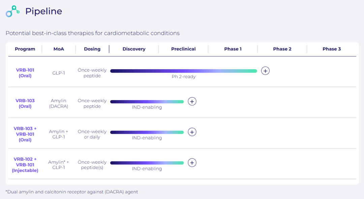This screenshot has width=364, height=199.
Task: Select the VRB-103 + VRB-101 (Oral) program
Action: pyautogui.click(x=25, y=134)
